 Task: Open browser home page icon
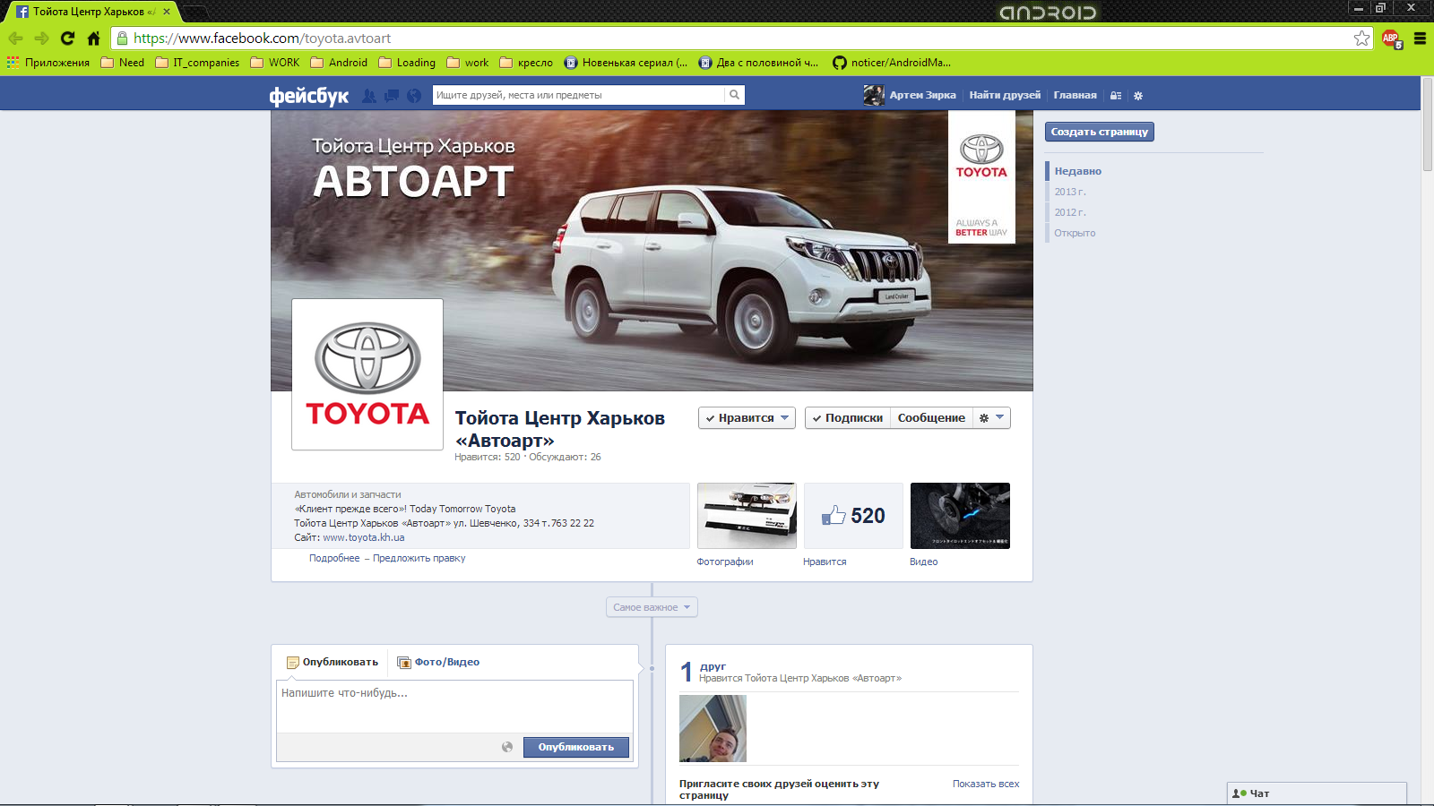(x=93, y=39)
